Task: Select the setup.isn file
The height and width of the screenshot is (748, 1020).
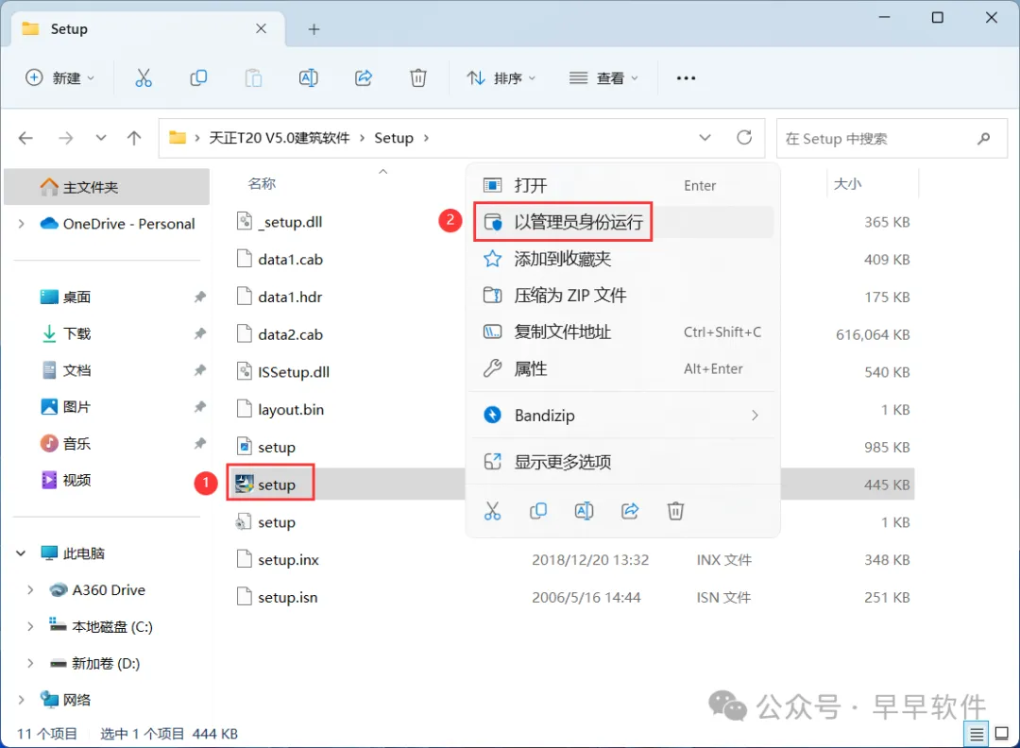Action: point(278,597)
